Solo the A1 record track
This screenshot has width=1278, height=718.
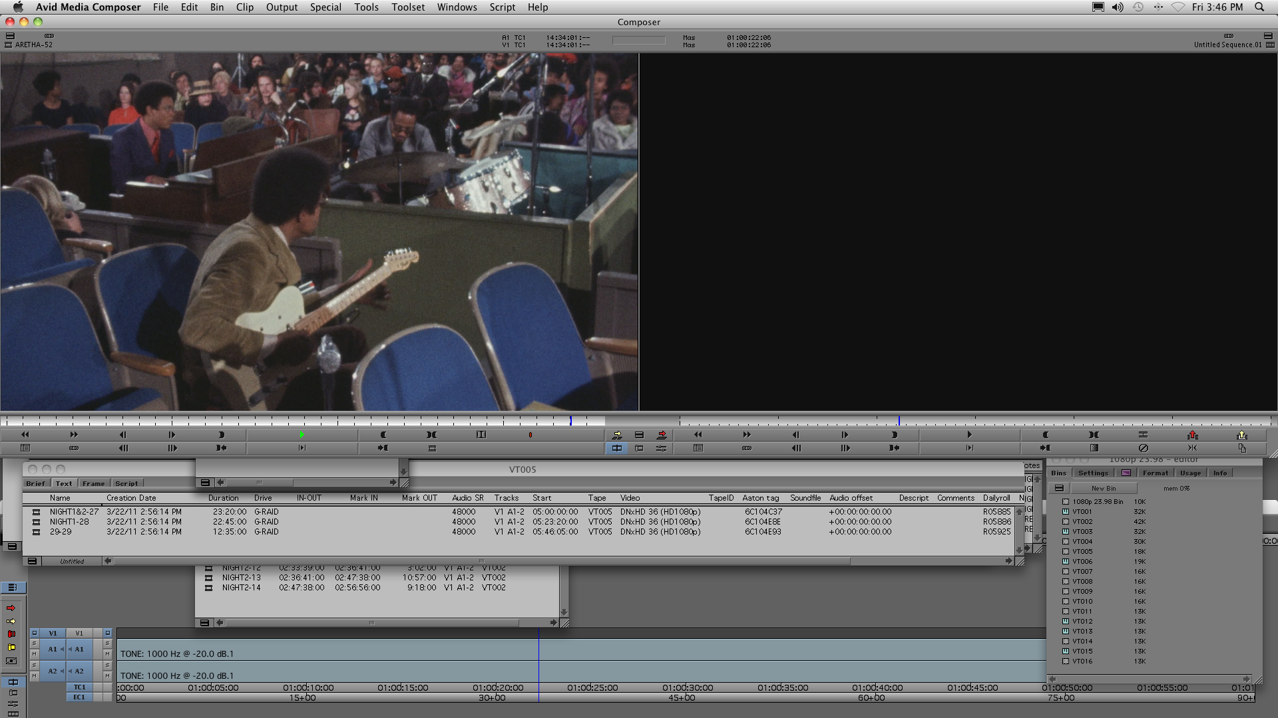(107, 644)
